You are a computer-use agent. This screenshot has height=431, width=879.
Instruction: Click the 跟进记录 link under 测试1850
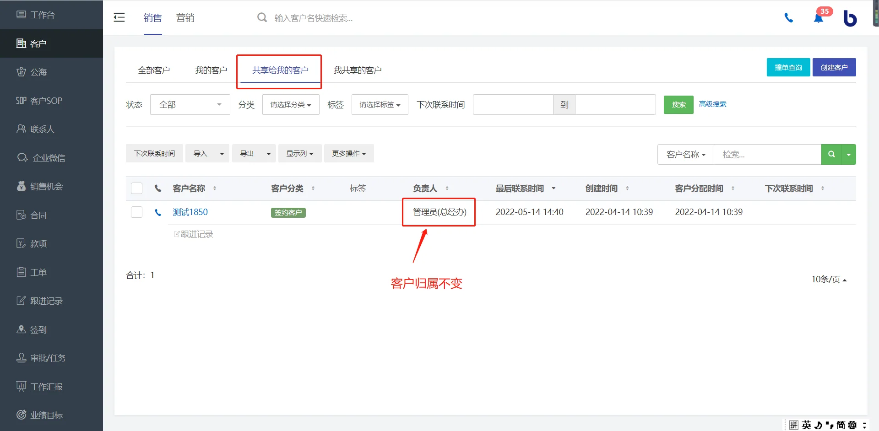coord(193,234)
